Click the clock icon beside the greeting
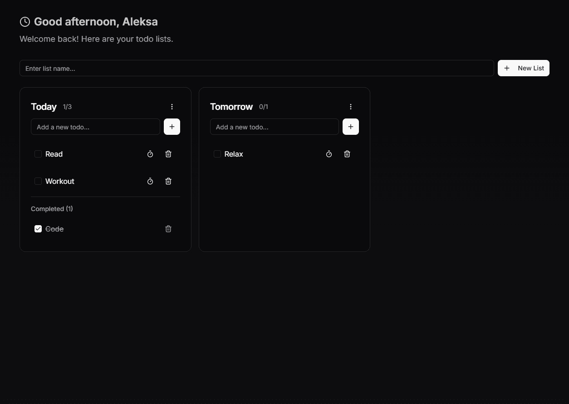The image size is (569, 404). (25, 21)
